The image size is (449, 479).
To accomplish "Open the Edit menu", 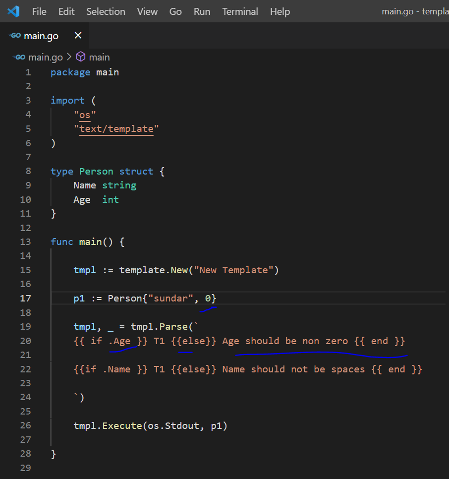I will [x=66, y=11].
